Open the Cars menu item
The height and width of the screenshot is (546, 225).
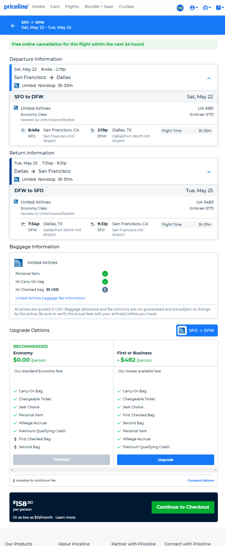pos(55,7)
